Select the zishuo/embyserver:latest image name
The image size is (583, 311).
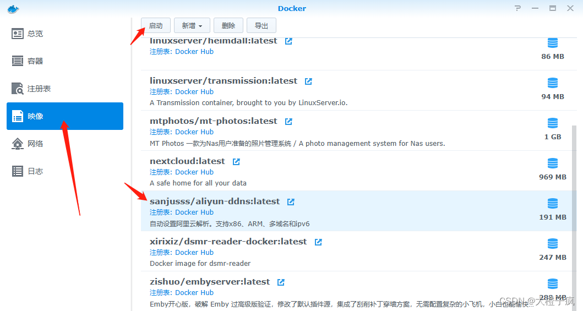pos(210,282)
